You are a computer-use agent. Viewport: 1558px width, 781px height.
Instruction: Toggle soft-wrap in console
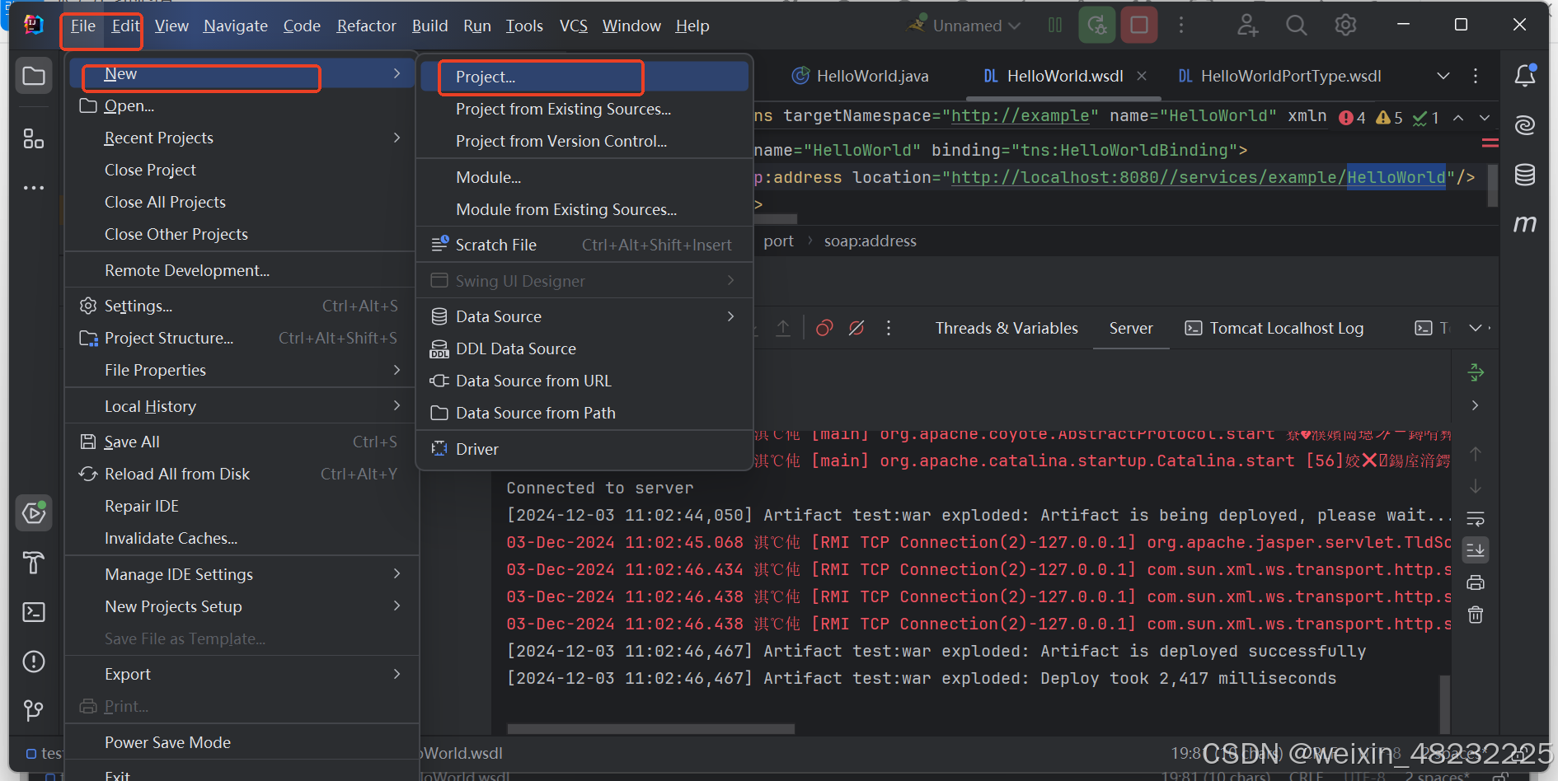(x=1476, y=519)
